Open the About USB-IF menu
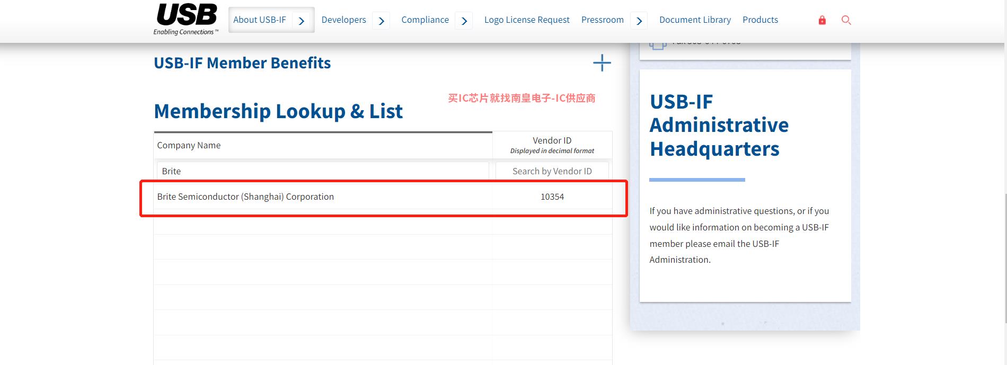This screenshot has width=1007, height=365. coord(260,20)
